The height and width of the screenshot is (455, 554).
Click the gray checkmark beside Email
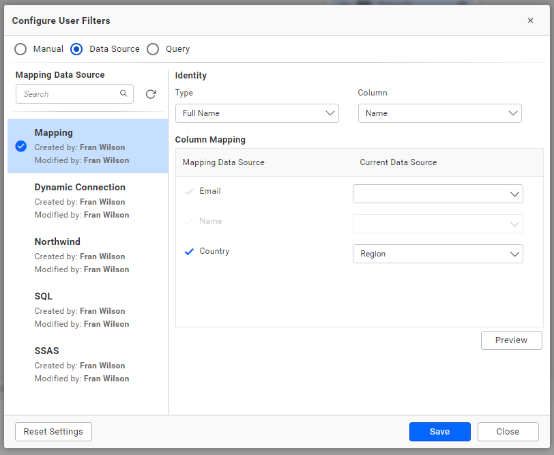pyautogui.click(x=189, y=191)
